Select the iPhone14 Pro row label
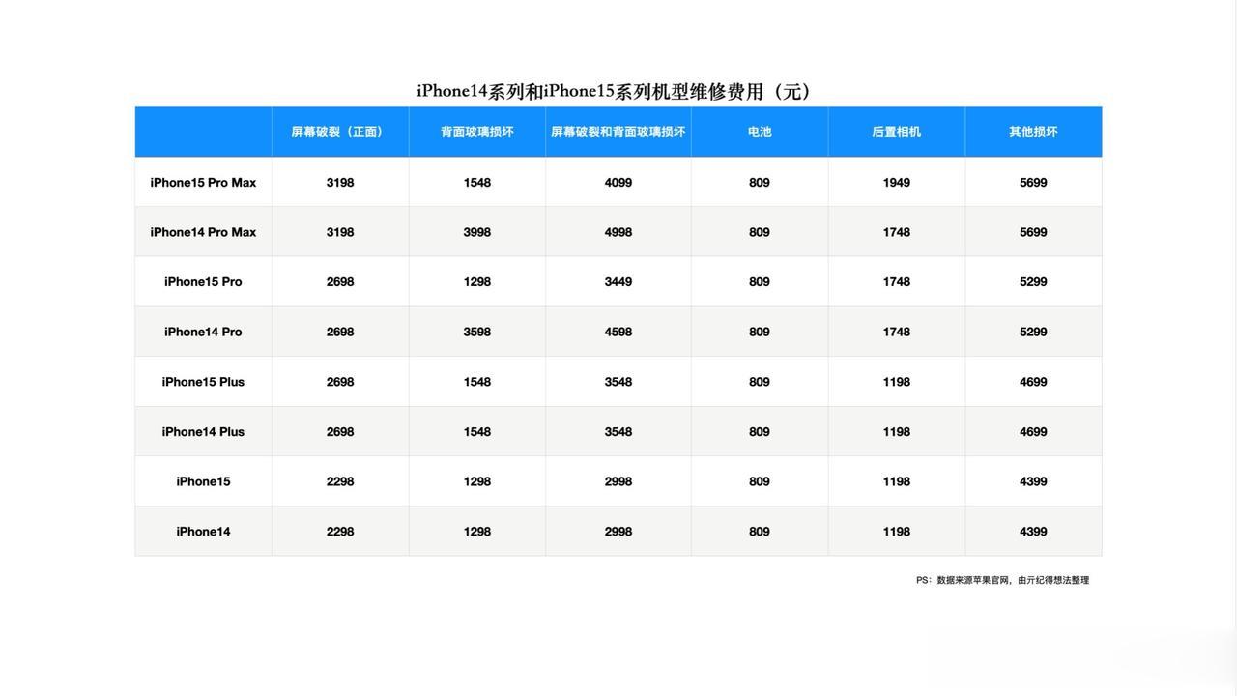The image size is (1237, 696). [203, 332]
